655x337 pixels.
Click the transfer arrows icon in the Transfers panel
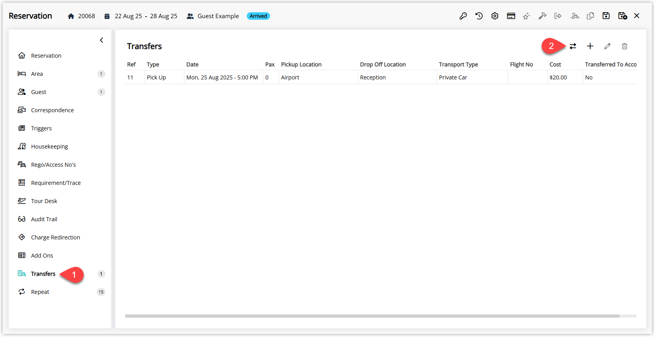[x=573, y=46]
